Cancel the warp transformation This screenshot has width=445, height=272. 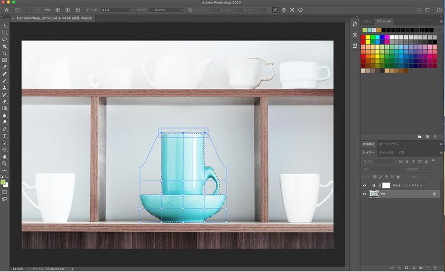[292, 10]
